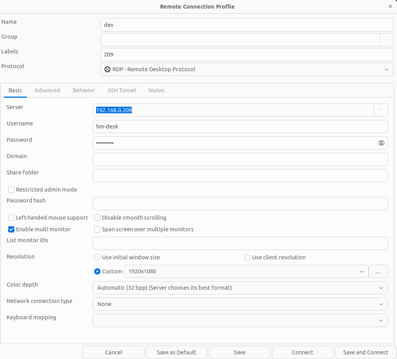Click the Save and Connect button
This screenshot has width=397, height=359.
click(x=365, y=352)
